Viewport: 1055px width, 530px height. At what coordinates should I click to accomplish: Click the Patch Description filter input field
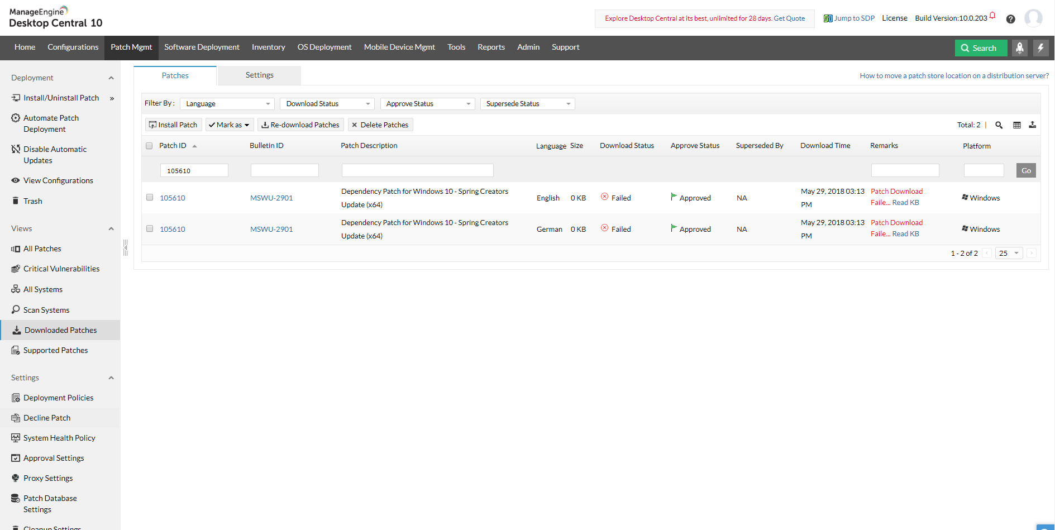coord(418,170)
